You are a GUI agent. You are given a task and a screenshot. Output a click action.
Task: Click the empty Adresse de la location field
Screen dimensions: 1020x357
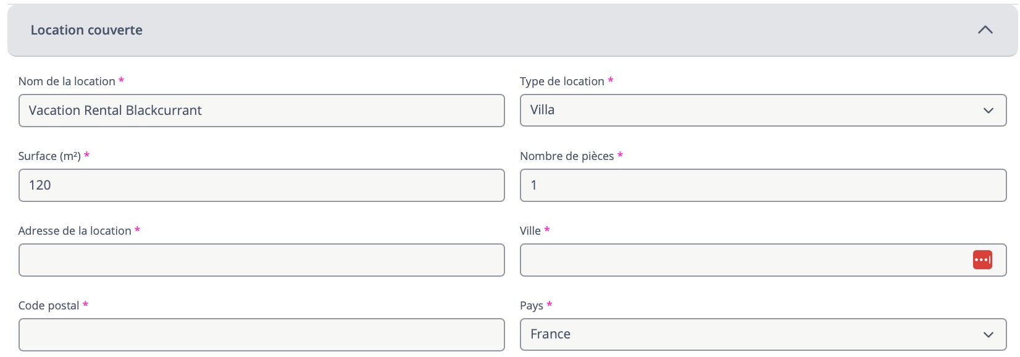pos(261,260)
